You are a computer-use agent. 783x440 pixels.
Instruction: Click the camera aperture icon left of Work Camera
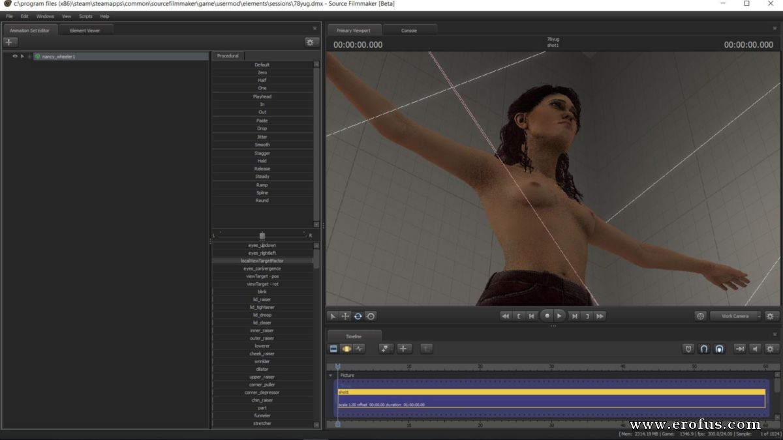point(701,316)
